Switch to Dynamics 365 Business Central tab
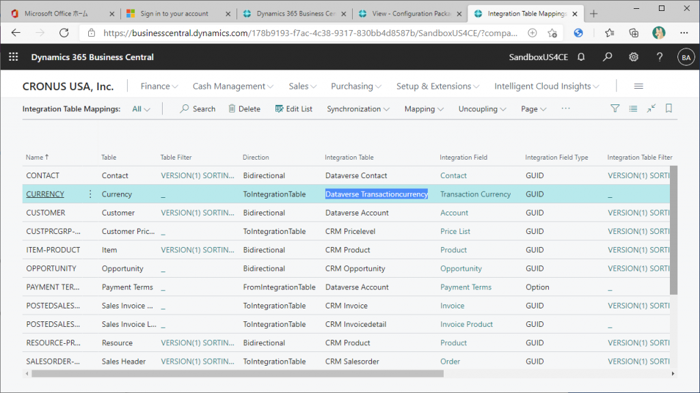The height and width of the screenshot is (393, 700). (x=295, y=14)
